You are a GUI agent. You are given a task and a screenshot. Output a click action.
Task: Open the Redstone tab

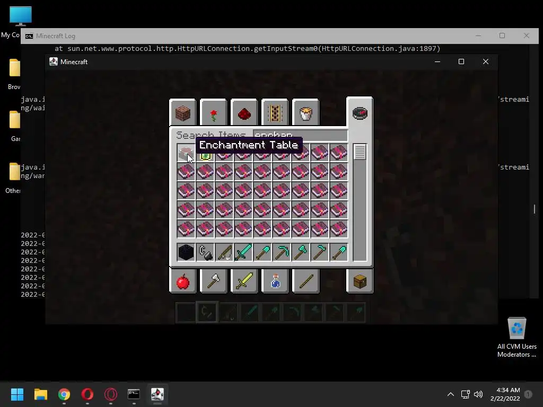pyautogui.click(x=244, y=113)
